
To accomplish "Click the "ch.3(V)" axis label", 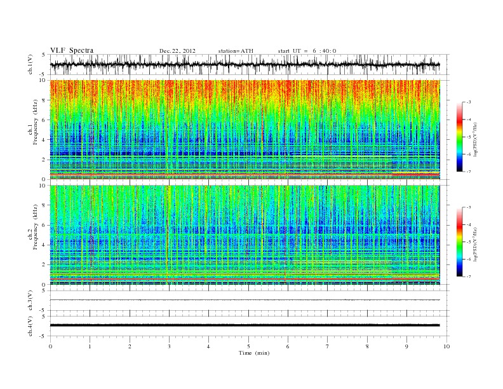I will [30, 301].
